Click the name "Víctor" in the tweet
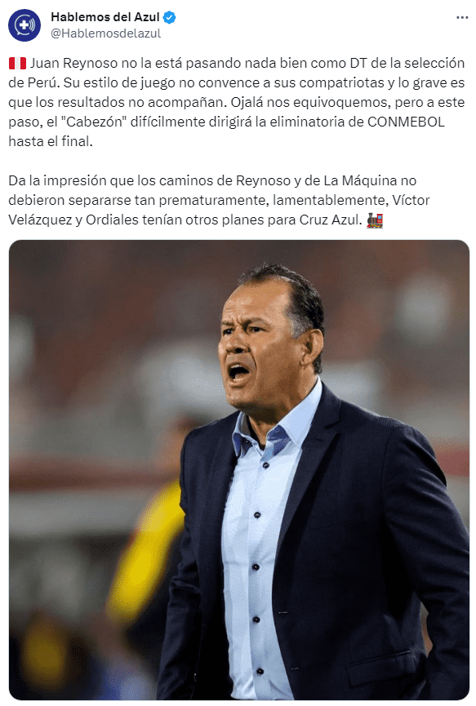This screenshot has height=706, width=476. (411, 200)
